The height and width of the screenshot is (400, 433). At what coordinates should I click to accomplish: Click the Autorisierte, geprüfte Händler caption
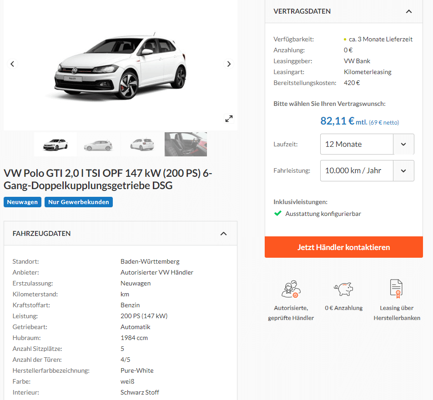point(291,313)
